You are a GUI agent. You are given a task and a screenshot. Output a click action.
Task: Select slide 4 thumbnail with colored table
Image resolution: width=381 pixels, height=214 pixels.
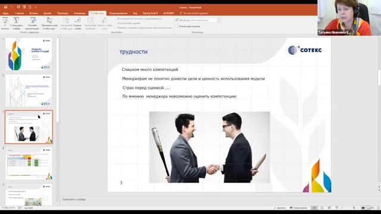pos(29,163)
